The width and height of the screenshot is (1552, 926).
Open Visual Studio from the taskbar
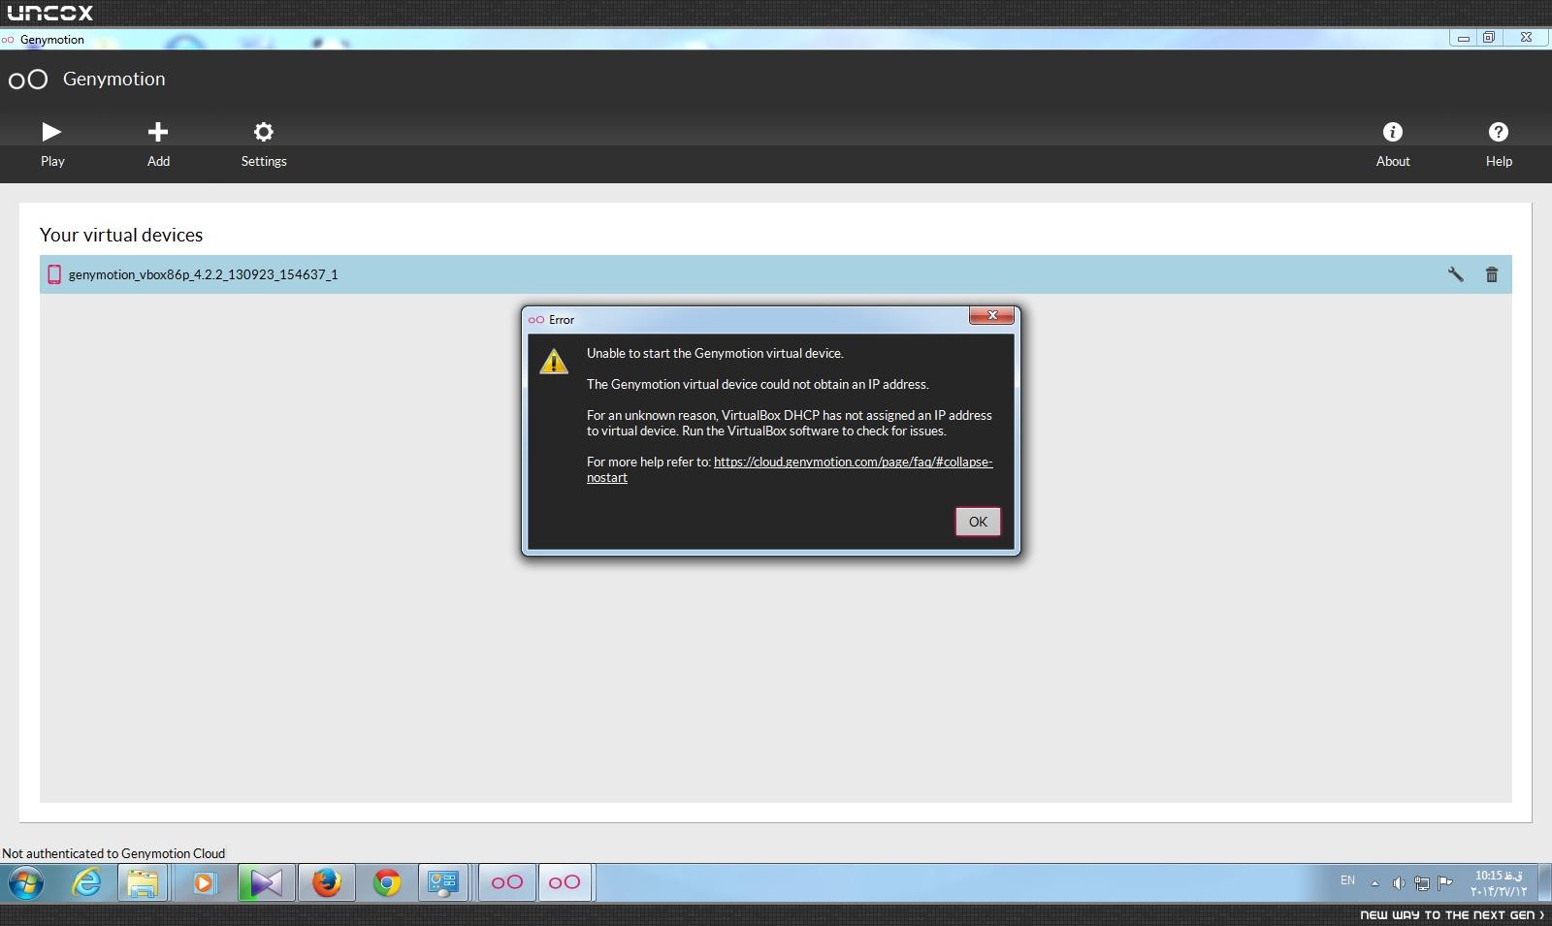click(265, 882)
